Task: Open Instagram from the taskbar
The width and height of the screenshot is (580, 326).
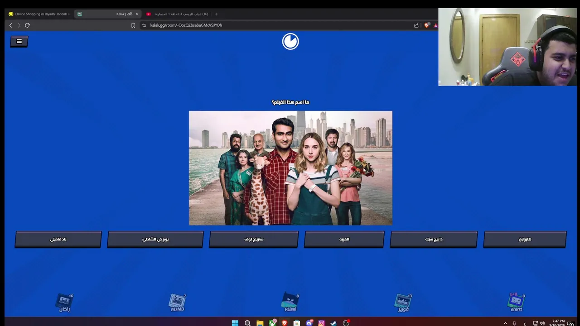Action: point(321,323)
